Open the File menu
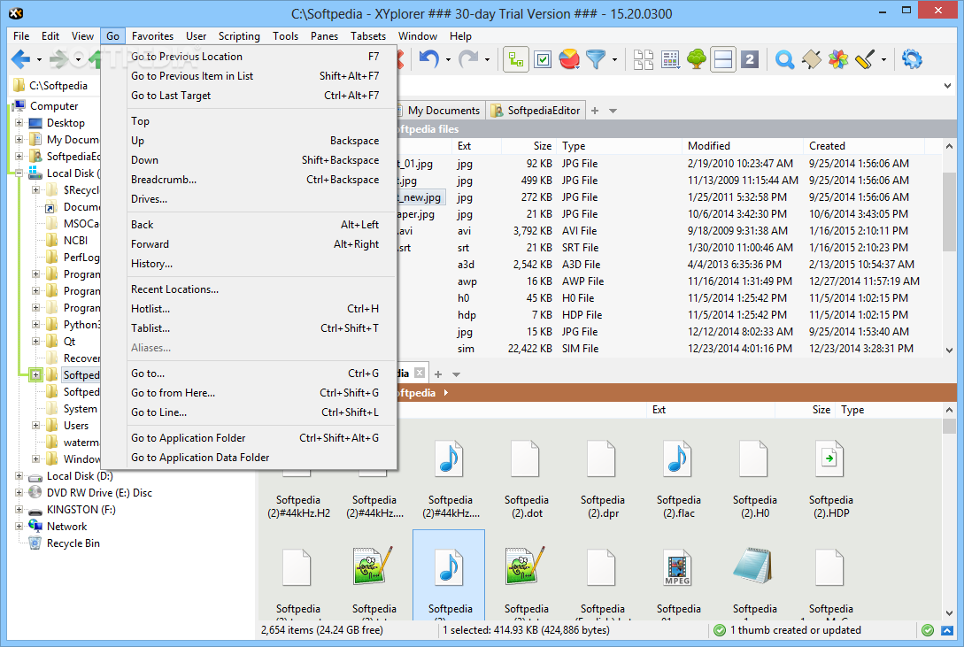The image size is (964, 647). 21,36
